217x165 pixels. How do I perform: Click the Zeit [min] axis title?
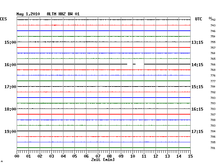click(103, 160)
